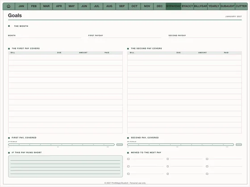This screenshot has width=250, height=187.
Task: Select the AUG tab
Action: [x=109, y=6]
